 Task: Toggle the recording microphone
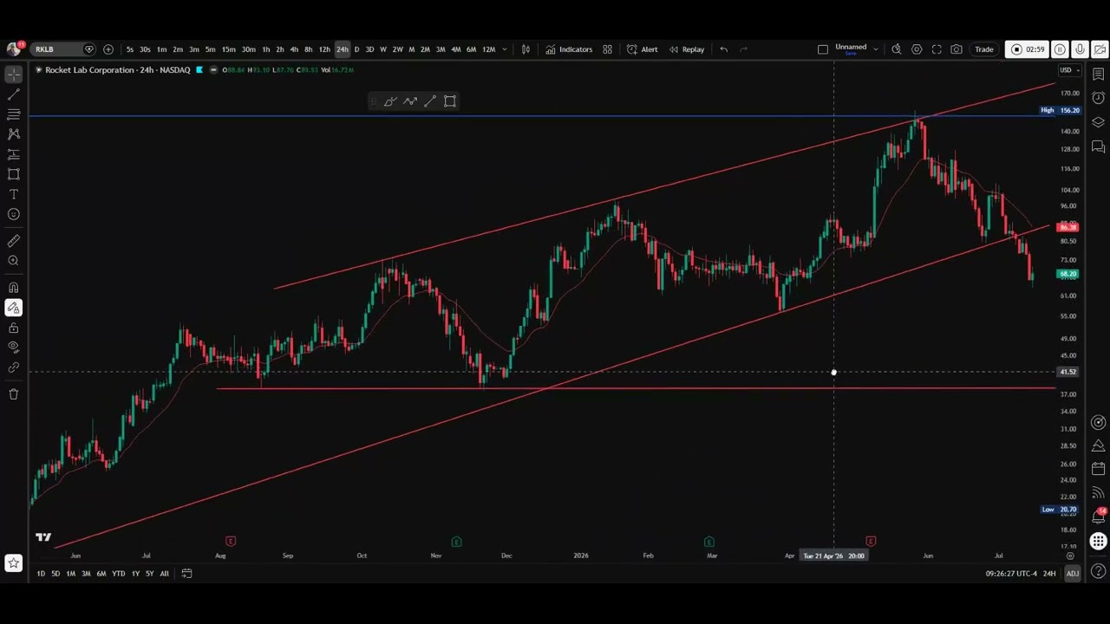1080,49
